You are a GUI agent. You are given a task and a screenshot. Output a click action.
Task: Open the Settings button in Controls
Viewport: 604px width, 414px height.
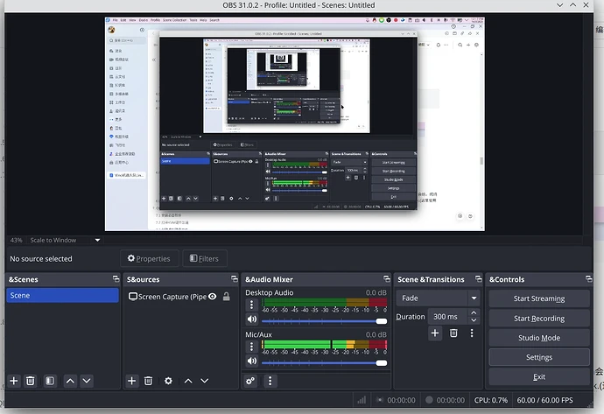point(538,357)
